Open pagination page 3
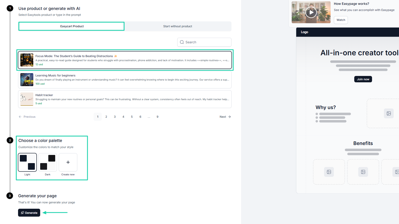Screen dimensions: 399x224 [115, 117]
